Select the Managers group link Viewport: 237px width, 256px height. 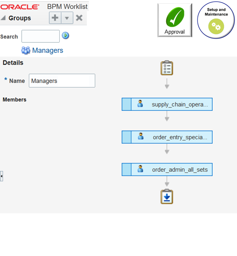tap(47, 50)
